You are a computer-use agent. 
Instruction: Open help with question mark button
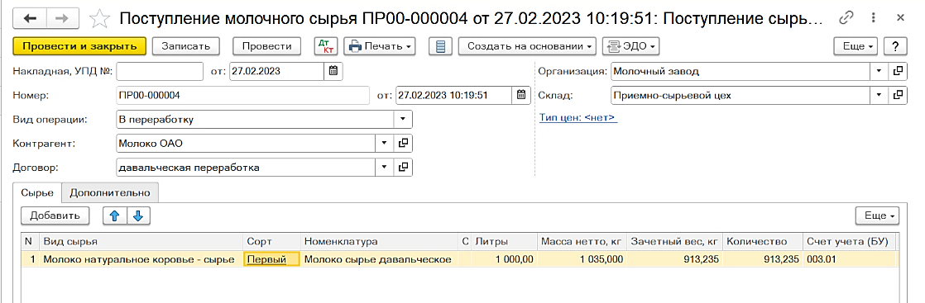895,46
